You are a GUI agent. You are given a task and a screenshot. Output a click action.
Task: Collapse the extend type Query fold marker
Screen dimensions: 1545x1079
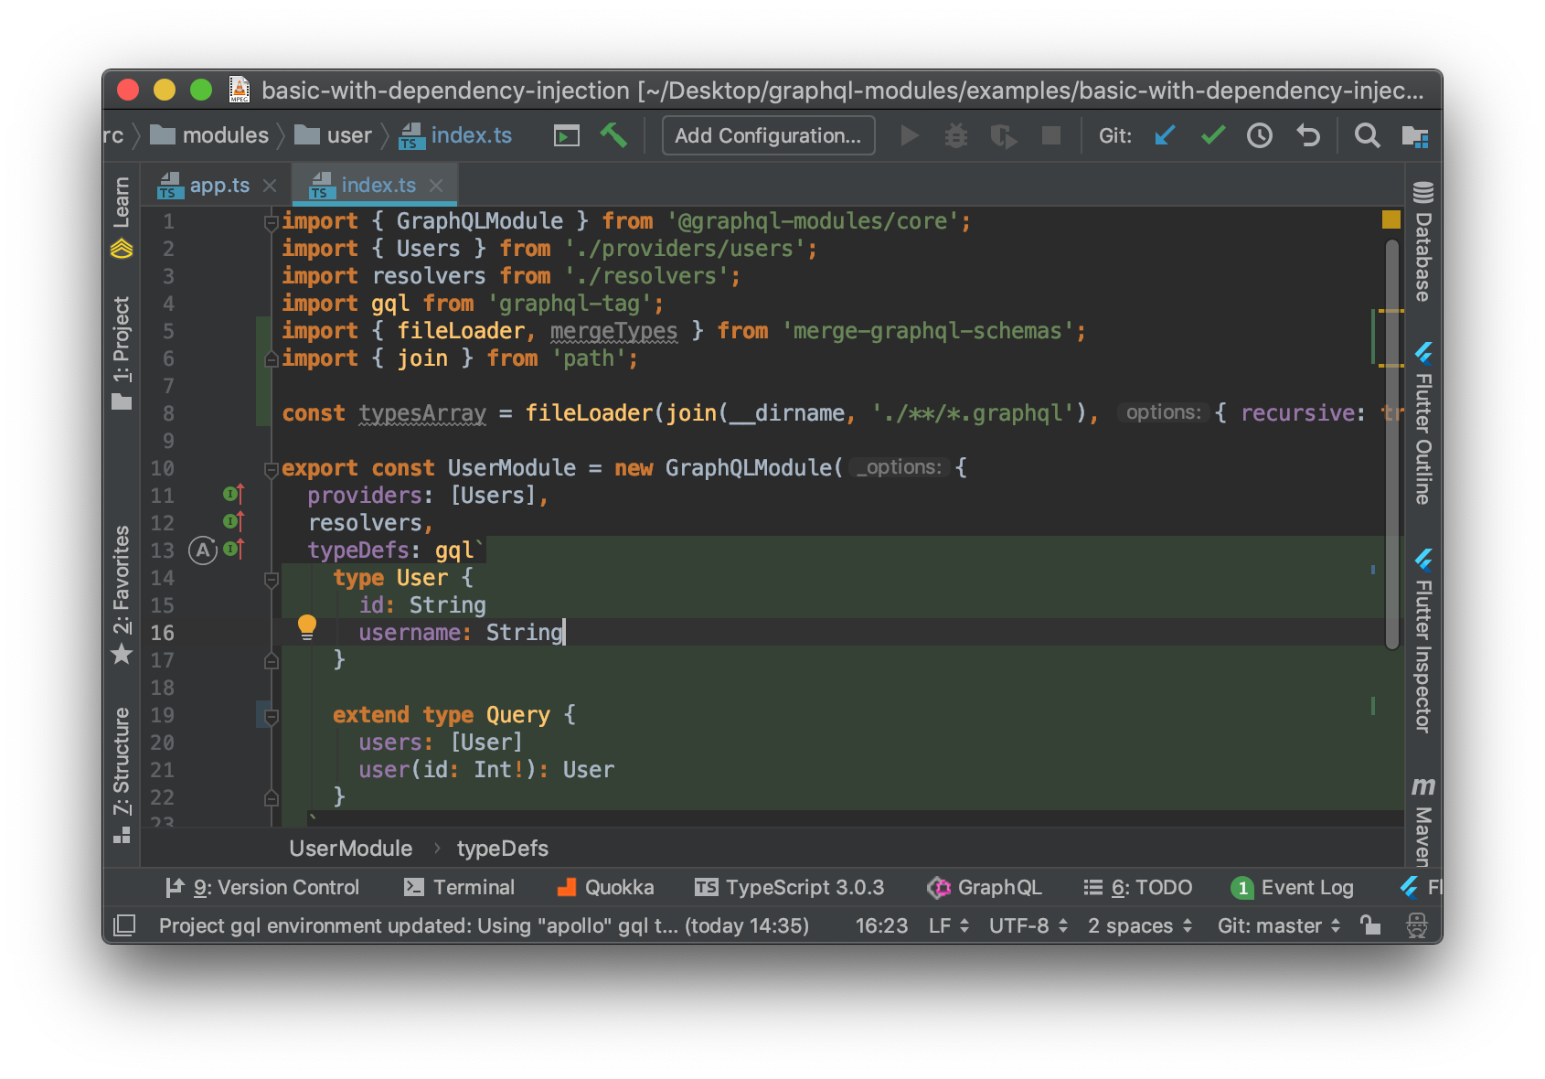272,716
